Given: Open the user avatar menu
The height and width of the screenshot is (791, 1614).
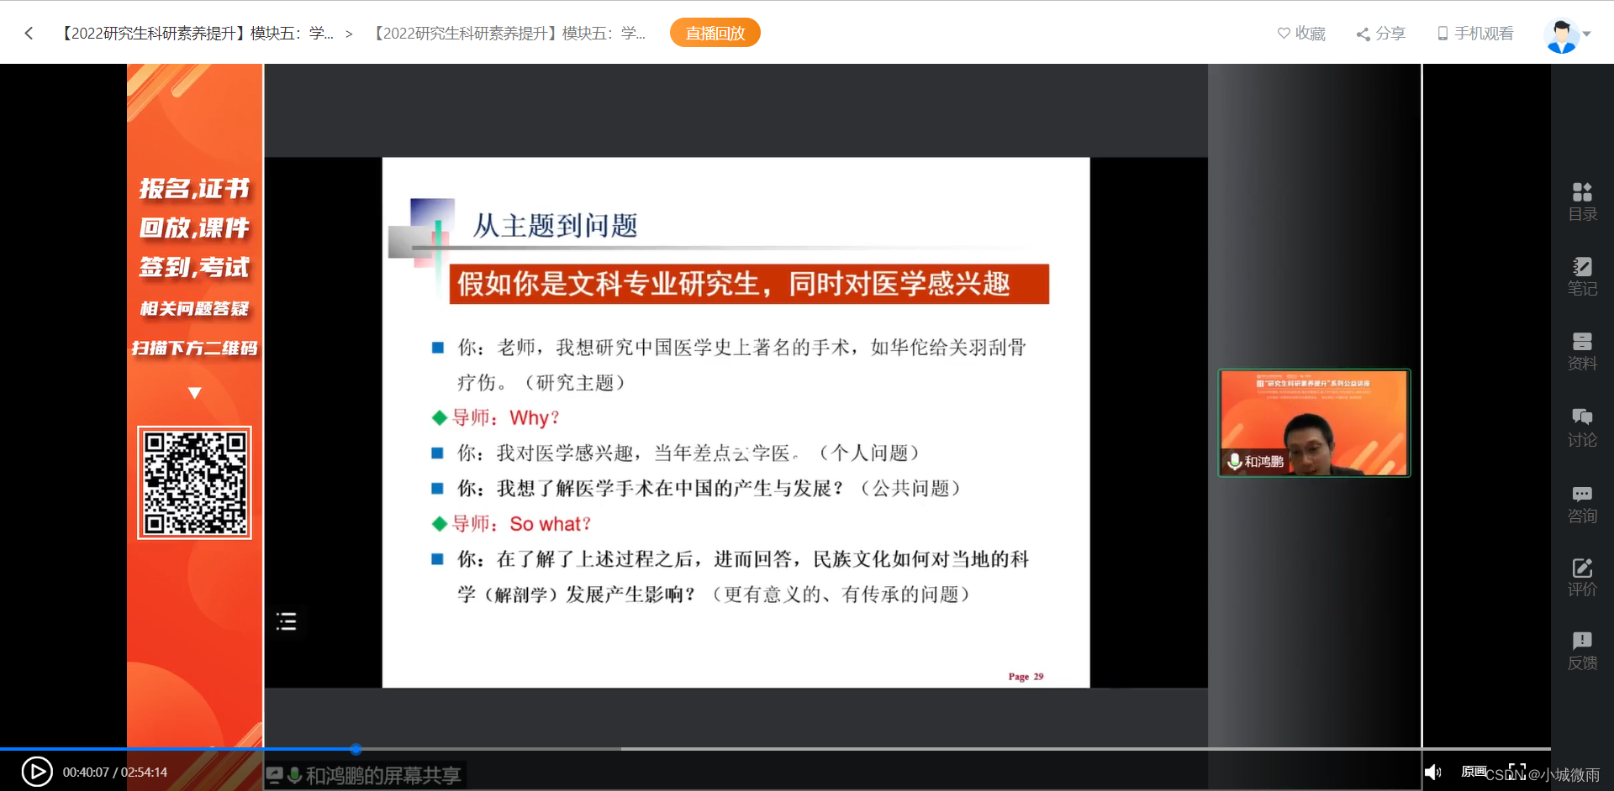Looking at the screenshot, I should coord(1561,35).
